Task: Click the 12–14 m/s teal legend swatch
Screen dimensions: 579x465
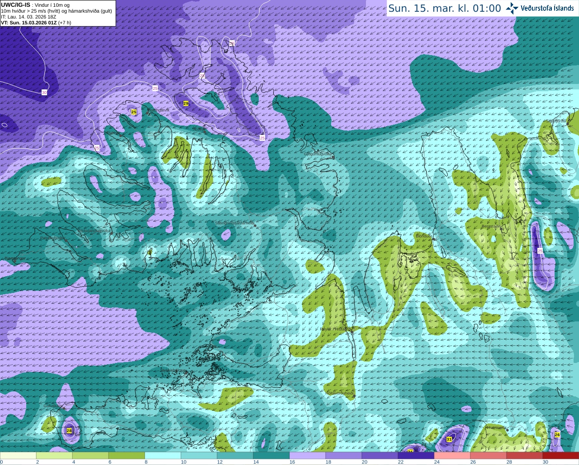Action: (235, 456)
